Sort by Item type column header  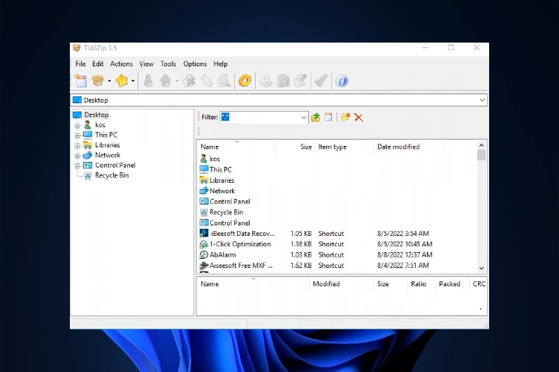coord(344,147)
